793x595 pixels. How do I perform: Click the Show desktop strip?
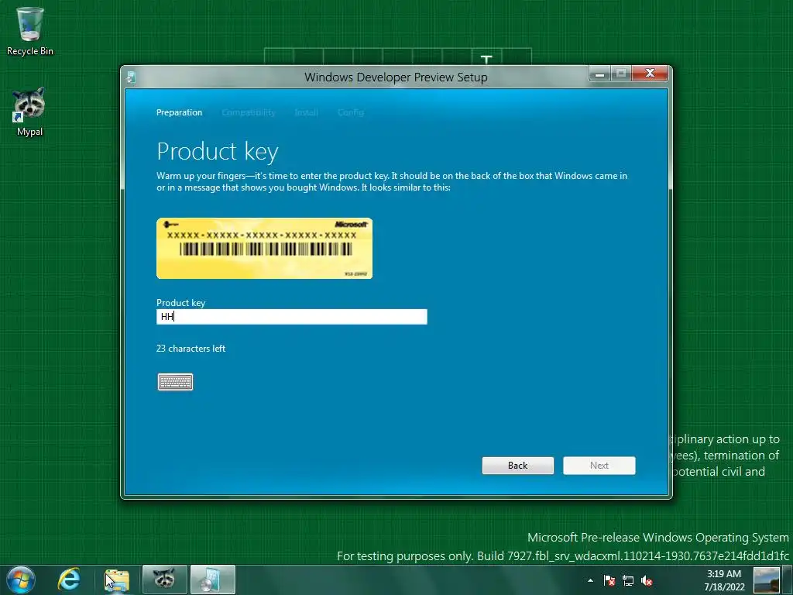tap(787, 580)
